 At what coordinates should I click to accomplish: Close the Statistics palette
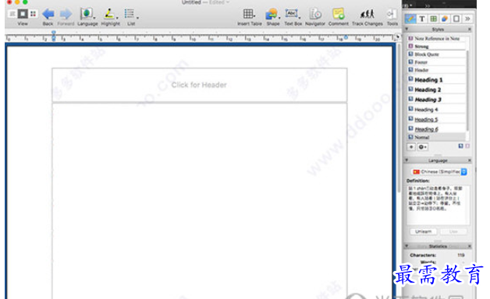pos(470,246)
